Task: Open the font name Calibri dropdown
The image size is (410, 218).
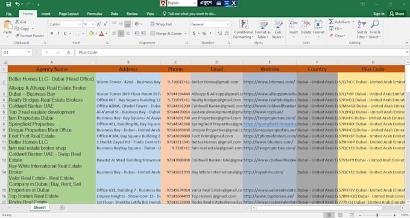Action: coord(80,24)
